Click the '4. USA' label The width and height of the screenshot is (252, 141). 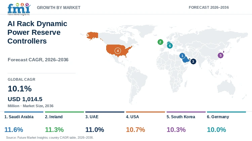(132, 117)
